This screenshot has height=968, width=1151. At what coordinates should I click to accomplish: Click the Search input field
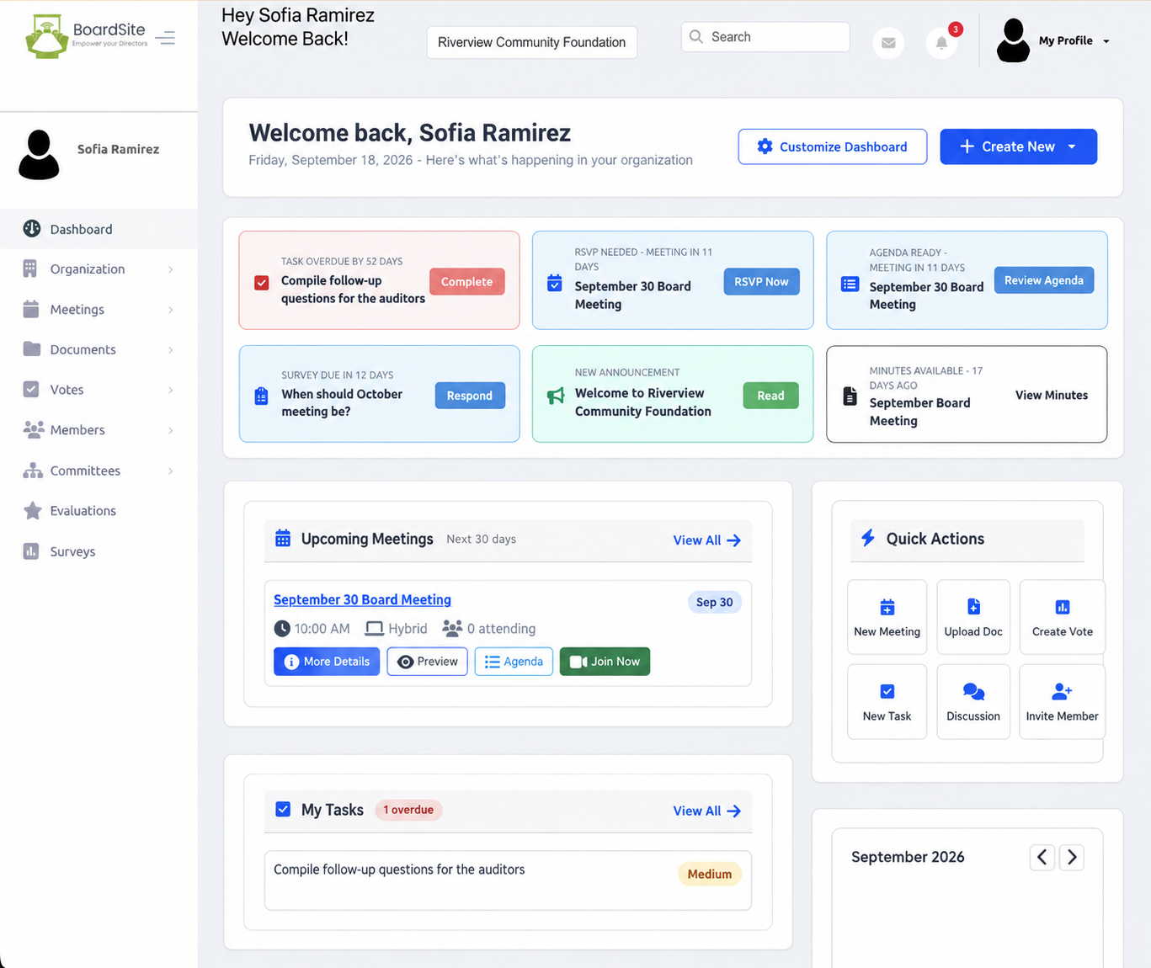click(765, 37)
